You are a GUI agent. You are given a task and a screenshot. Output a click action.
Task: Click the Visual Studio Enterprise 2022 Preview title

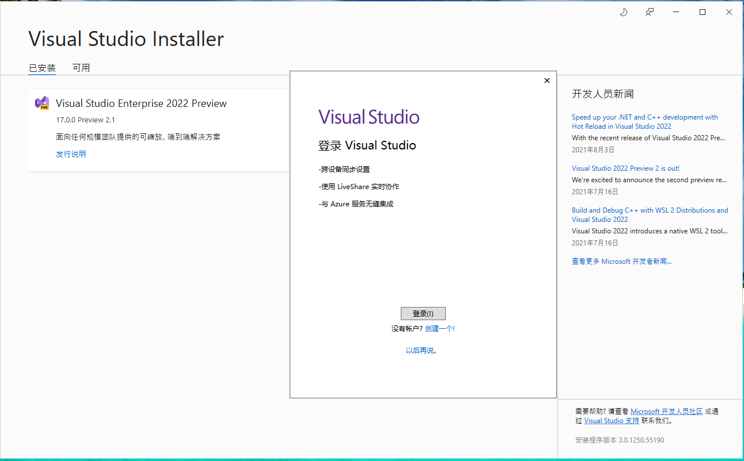pyautogui.click(x=141, y=103)
